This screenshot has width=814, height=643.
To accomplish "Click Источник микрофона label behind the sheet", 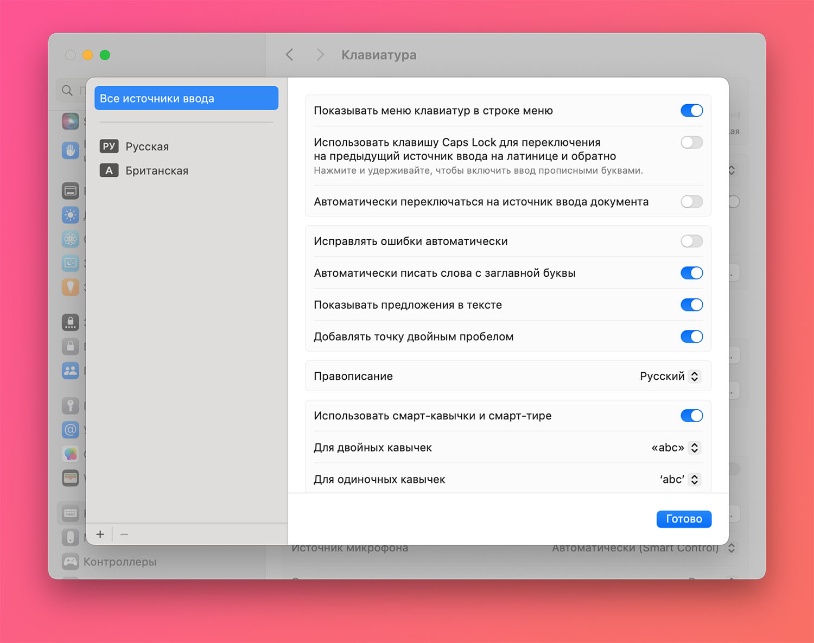I will tap(350, 549).
